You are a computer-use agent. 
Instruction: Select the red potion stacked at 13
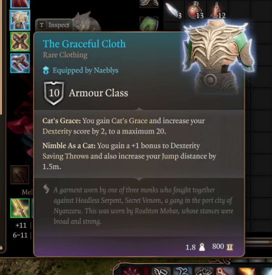(195, 10)
